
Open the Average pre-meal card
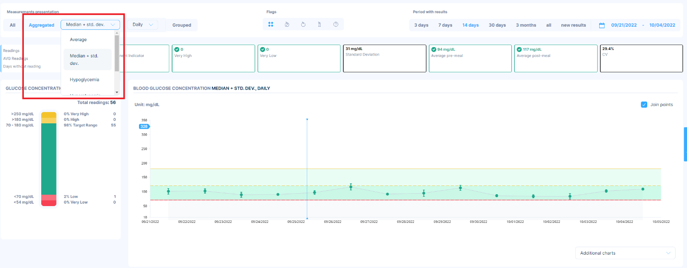(x=470, y=58)
